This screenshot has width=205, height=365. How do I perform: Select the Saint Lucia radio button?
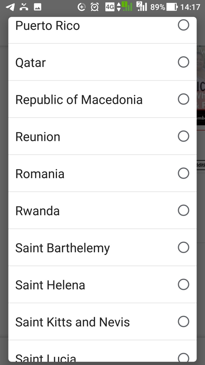click(183, 357)
